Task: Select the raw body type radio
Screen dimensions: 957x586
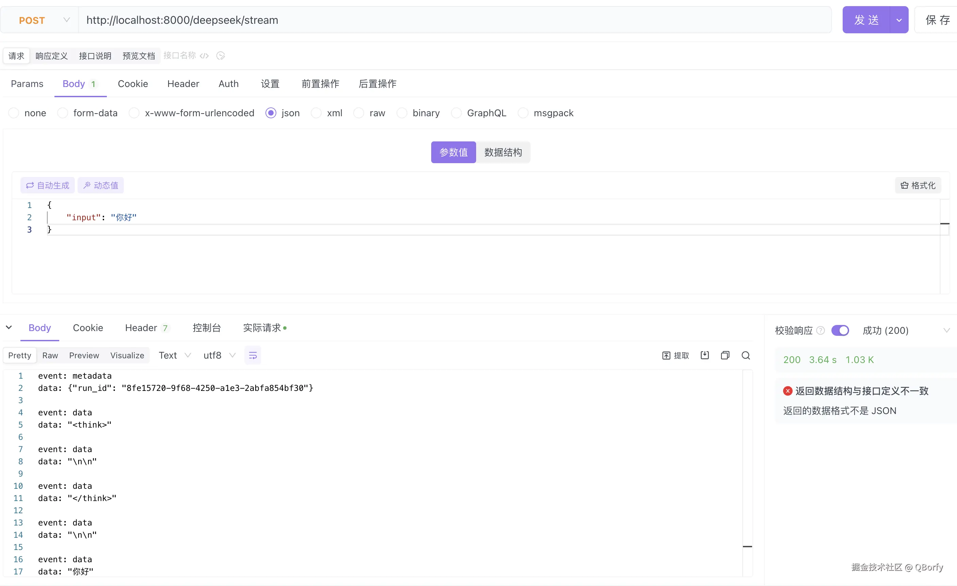Action: click(358, 113)
